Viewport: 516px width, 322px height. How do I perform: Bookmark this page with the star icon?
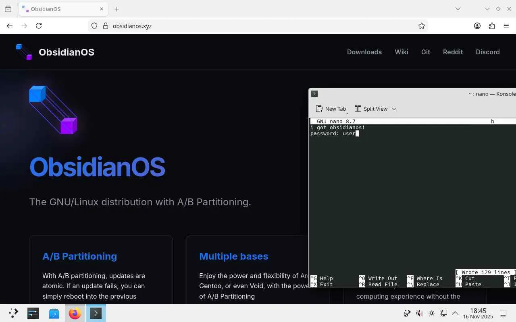click(422, 26)
